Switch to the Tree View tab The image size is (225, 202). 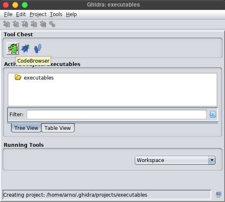[26, 128]
